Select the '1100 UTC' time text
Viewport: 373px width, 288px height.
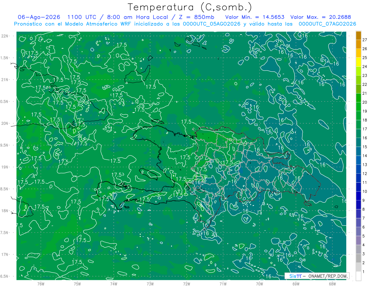pos(83,17)
